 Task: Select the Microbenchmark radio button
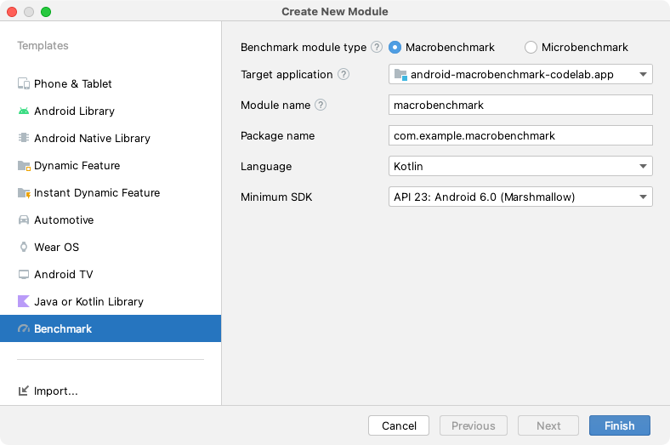pos(531,48)
